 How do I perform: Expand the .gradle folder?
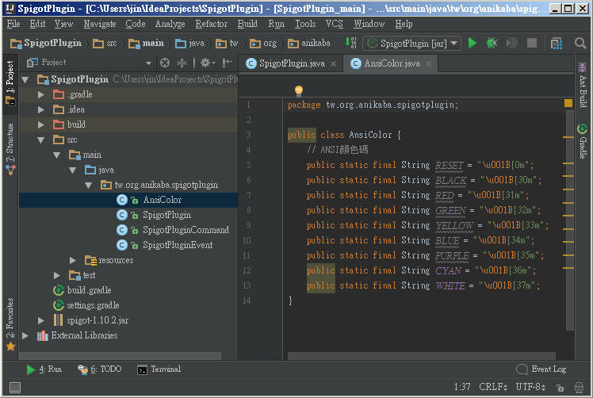click(41, 94)
